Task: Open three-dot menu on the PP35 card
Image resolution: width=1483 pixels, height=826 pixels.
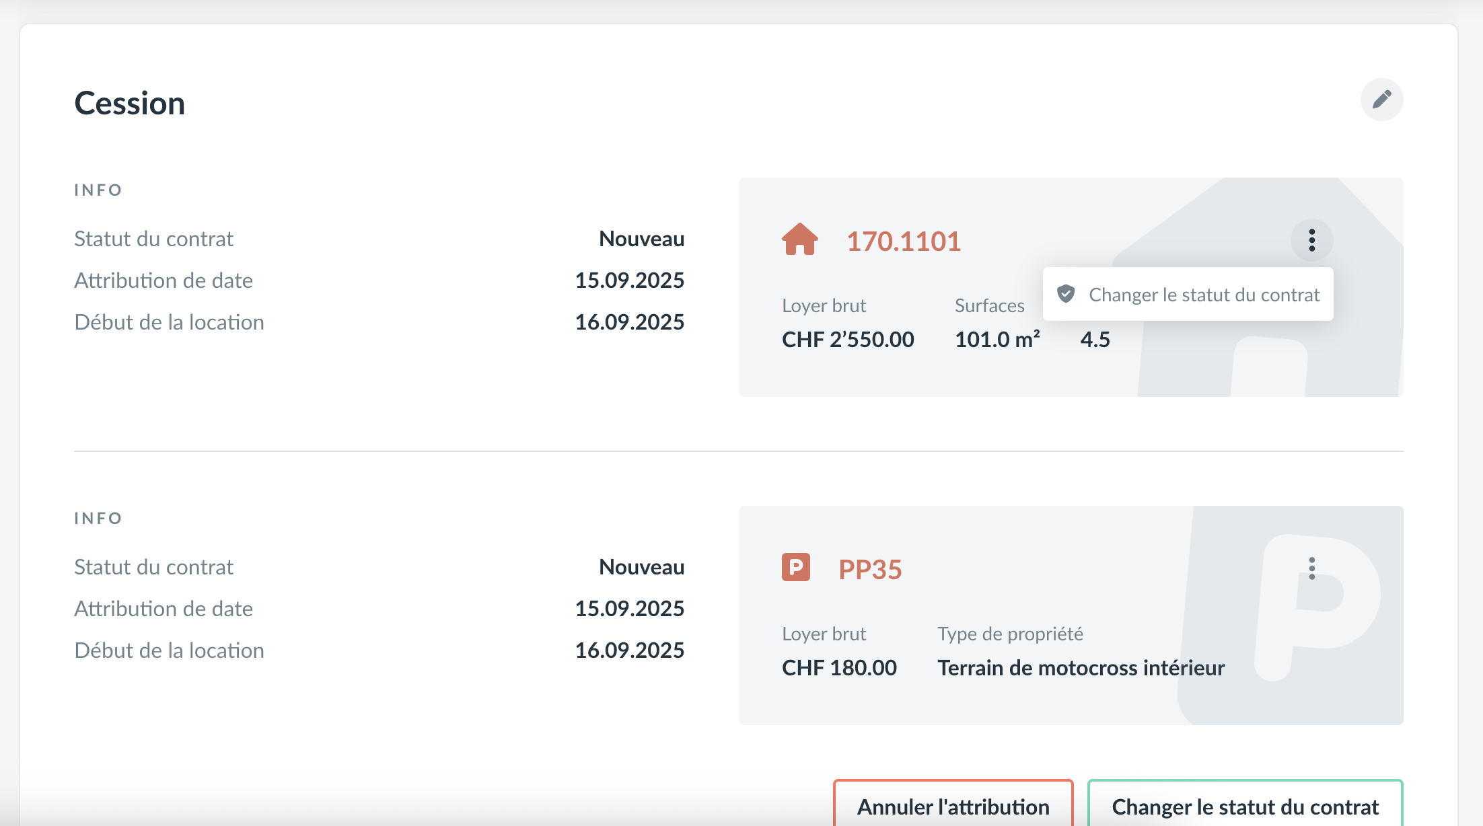Action: tap(1311, 568)
